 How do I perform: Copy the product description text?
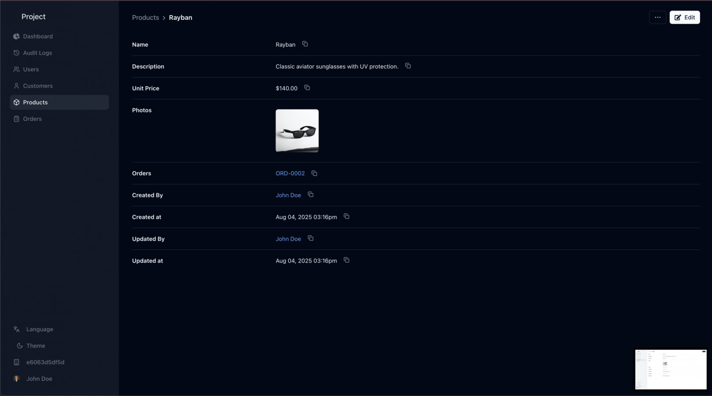tap(408, 66)
